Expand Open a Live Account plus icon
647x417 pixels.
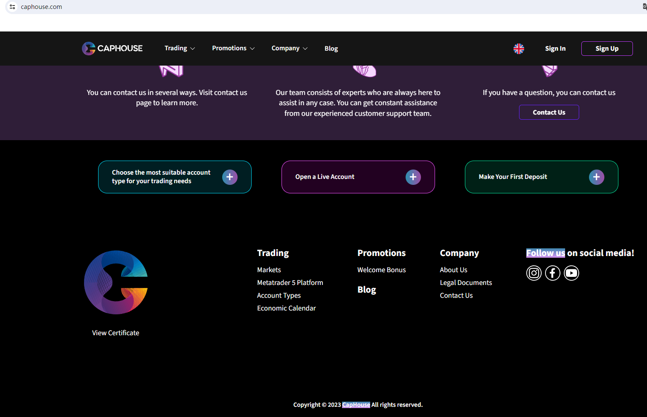pos(413,177)
